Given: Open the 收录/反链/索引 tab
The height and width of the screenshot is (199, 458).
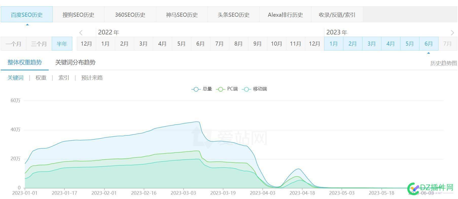Looking at the screenshot, I should point(337,15).
